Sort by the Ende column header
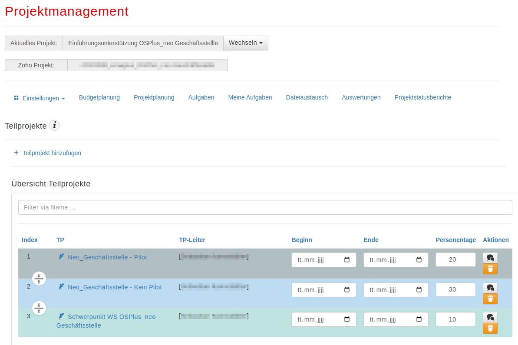 coord(371,240)
